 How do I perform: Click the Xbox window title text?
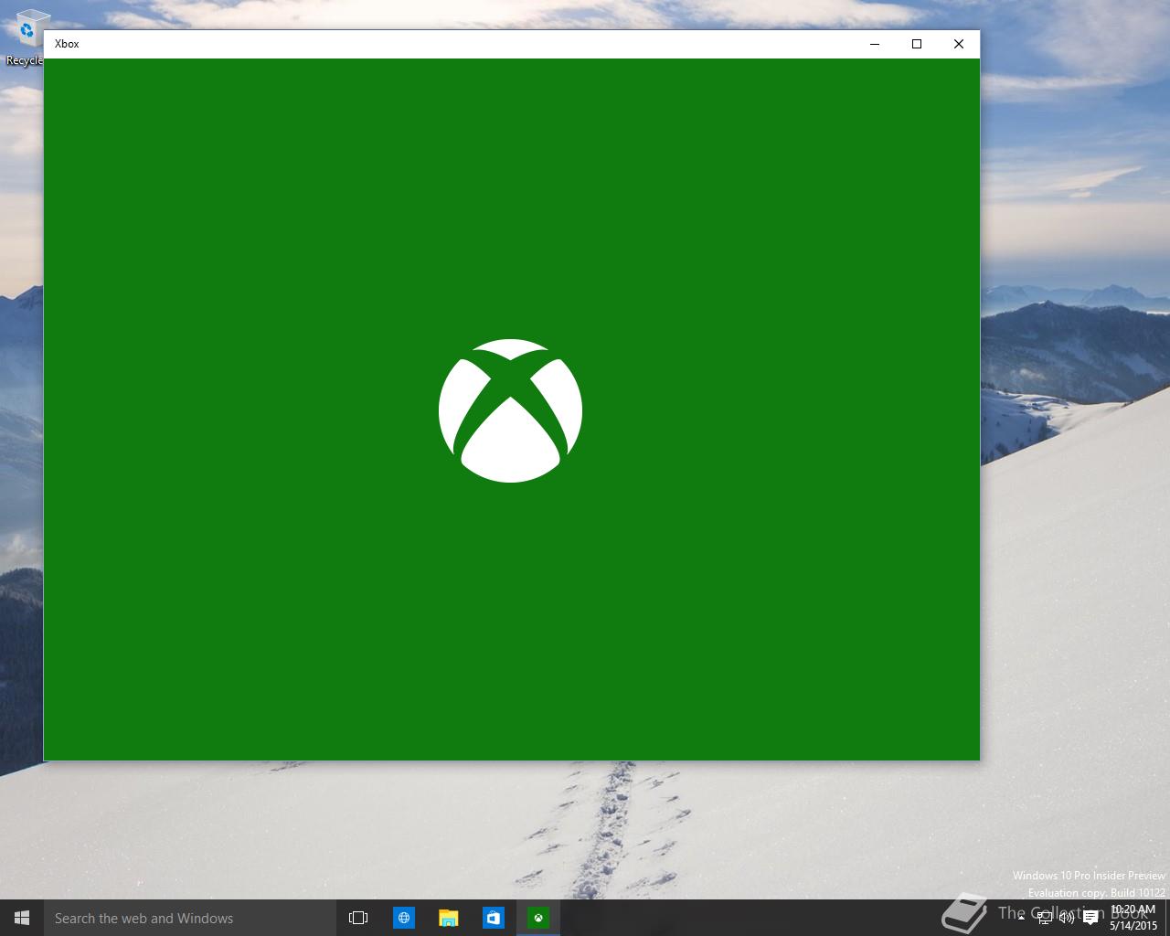67,44
